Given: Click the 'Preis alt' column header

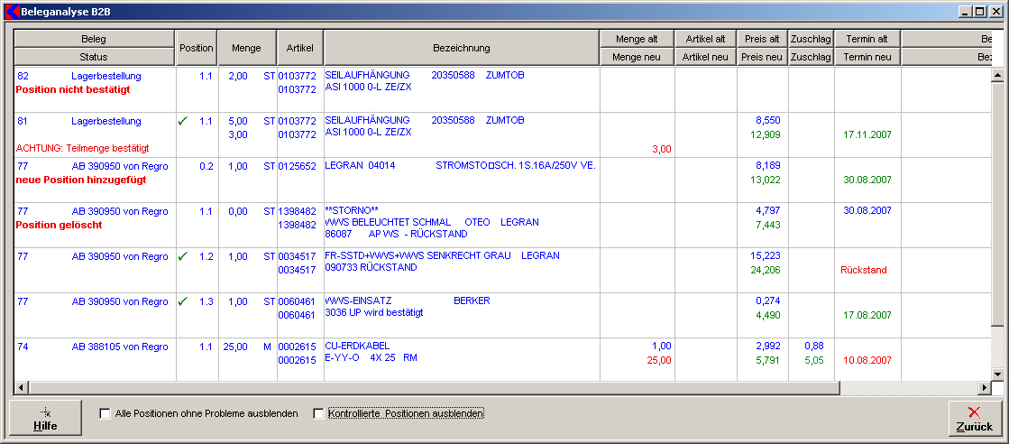Looking at the screenshot, I should point(762,39).
